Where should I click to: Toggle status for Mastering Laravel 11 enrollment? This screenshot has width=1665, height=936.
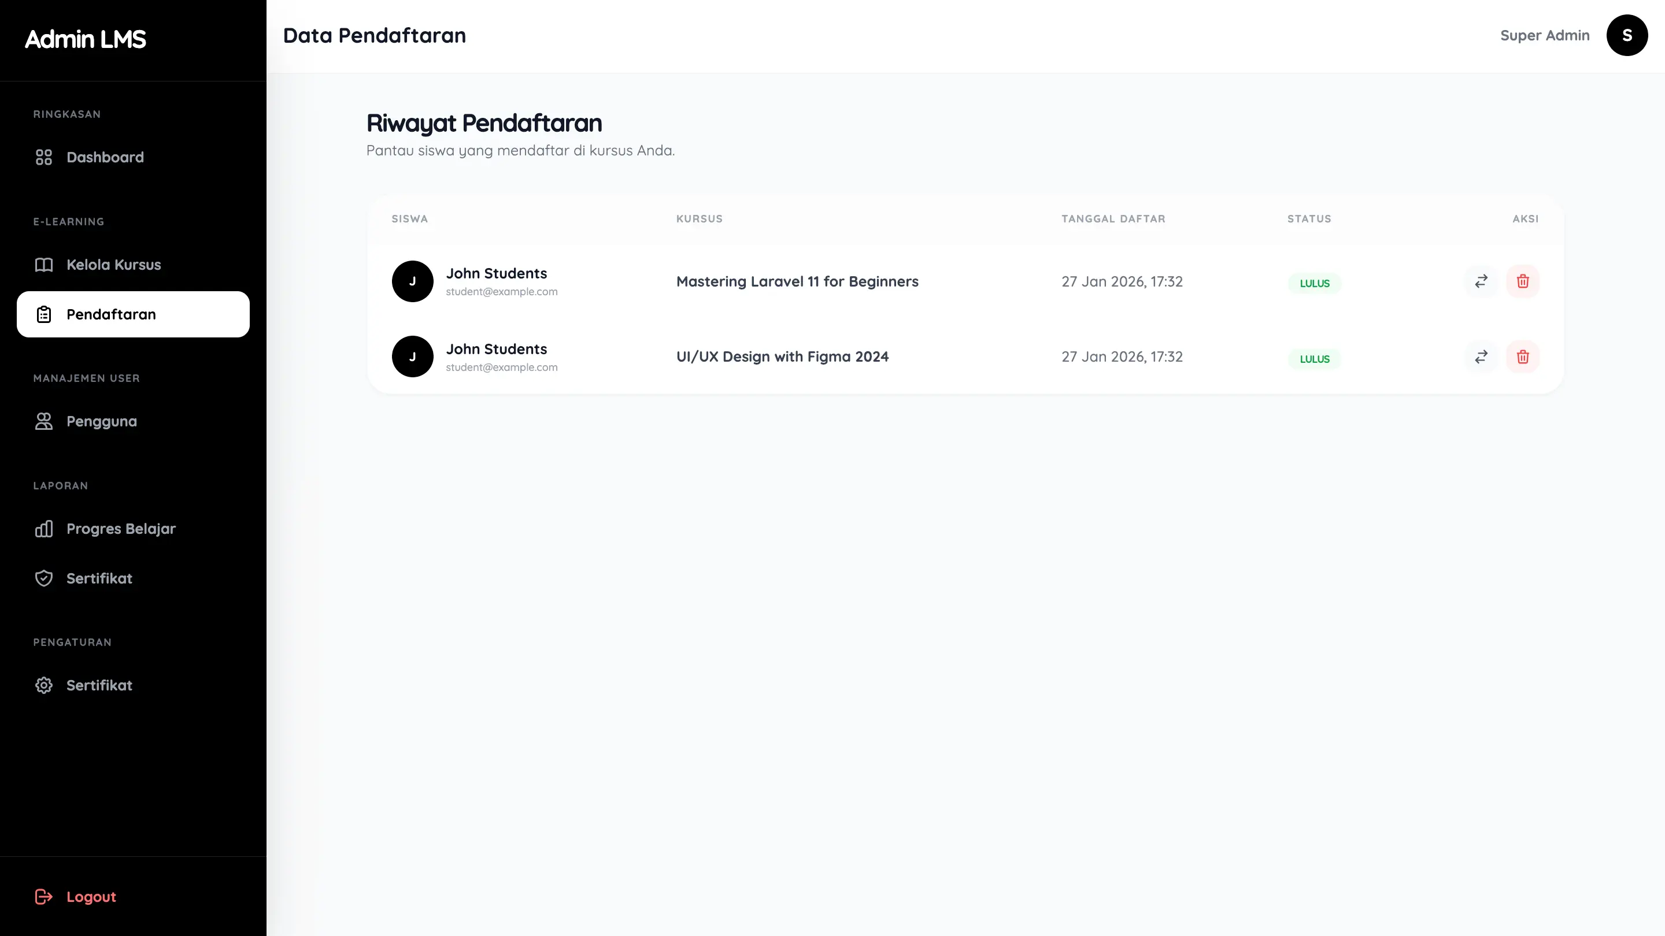pyautogui.click(x=1481, y=281)
